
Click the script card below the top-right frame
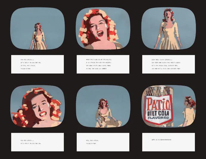[168, 64]
